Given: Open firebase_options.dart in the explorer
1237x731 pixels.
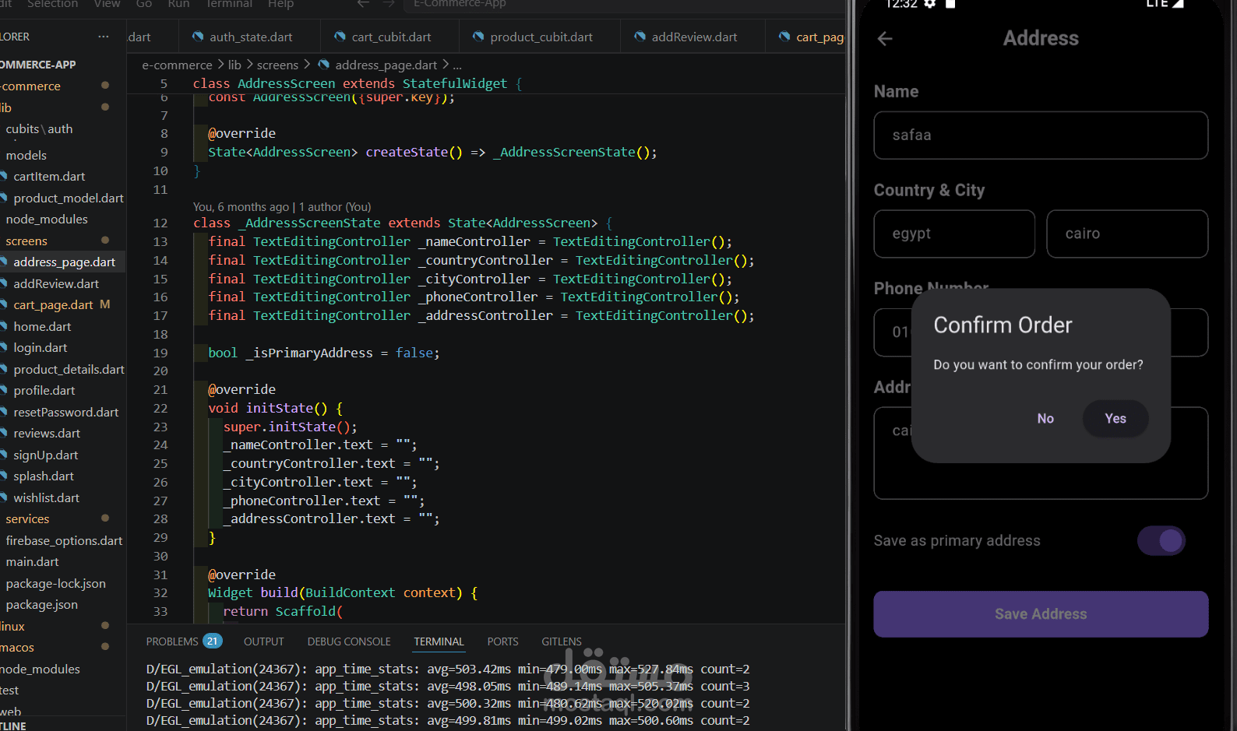Looking at the screenshot, I should [62, 541].
